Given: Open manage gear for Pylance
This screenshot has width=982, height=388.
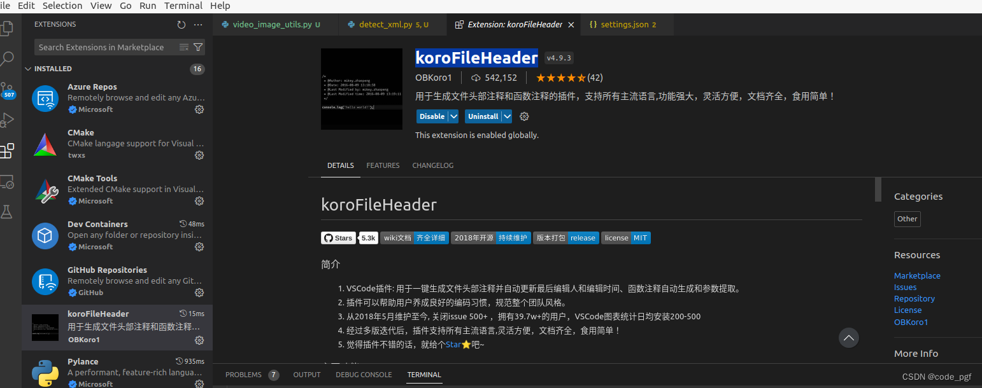Looking at the screenshot, I should tap(199, 384).
